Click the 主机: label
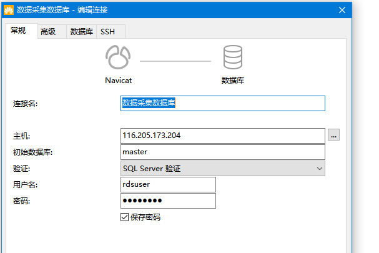379x253 pixels. point(21,136)
